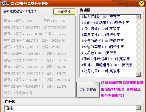Open link 《安德的游戏》BD双语双字
The width and height of the screenshot is (146, 112).
pos(102,41)
